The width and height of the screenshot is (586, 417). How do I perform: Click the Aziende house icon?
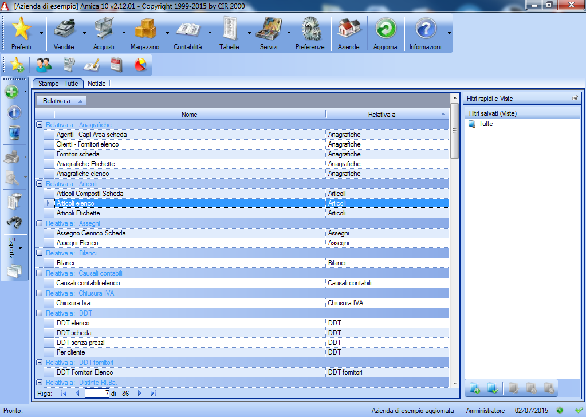click(349, 29)
